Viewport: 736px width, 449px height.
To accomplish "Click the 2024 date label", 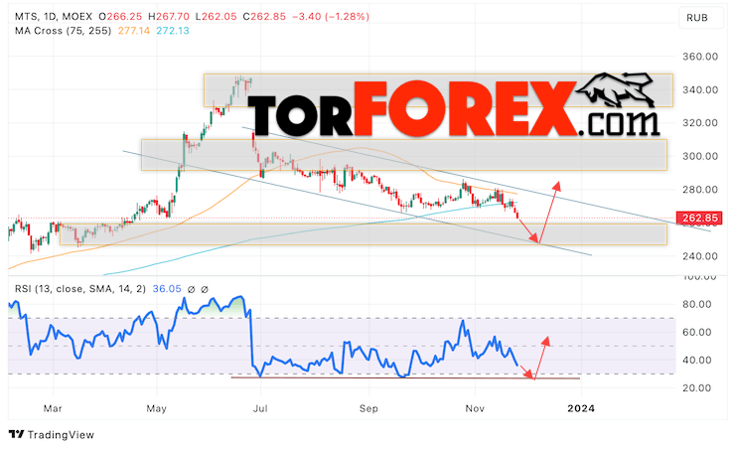I will [x=581, y=408].
